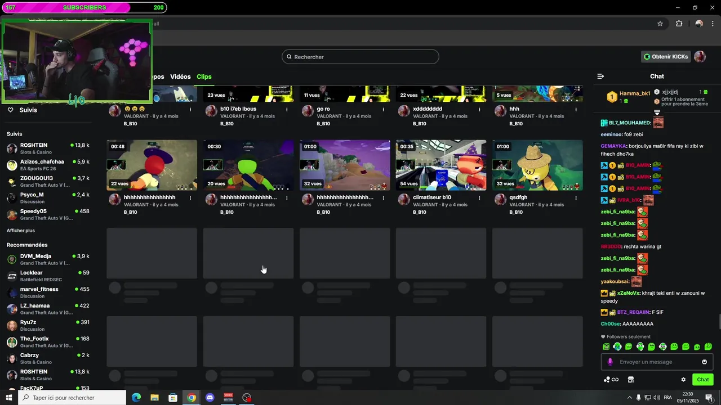Open ROSHTEIN channel under Suivis
The image size is (721, 405).
tap(48, 148)
